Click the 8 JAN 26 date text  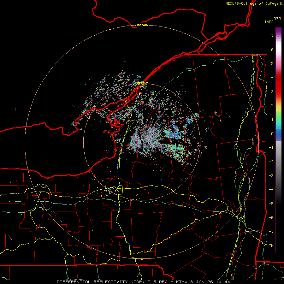[202, 282]
